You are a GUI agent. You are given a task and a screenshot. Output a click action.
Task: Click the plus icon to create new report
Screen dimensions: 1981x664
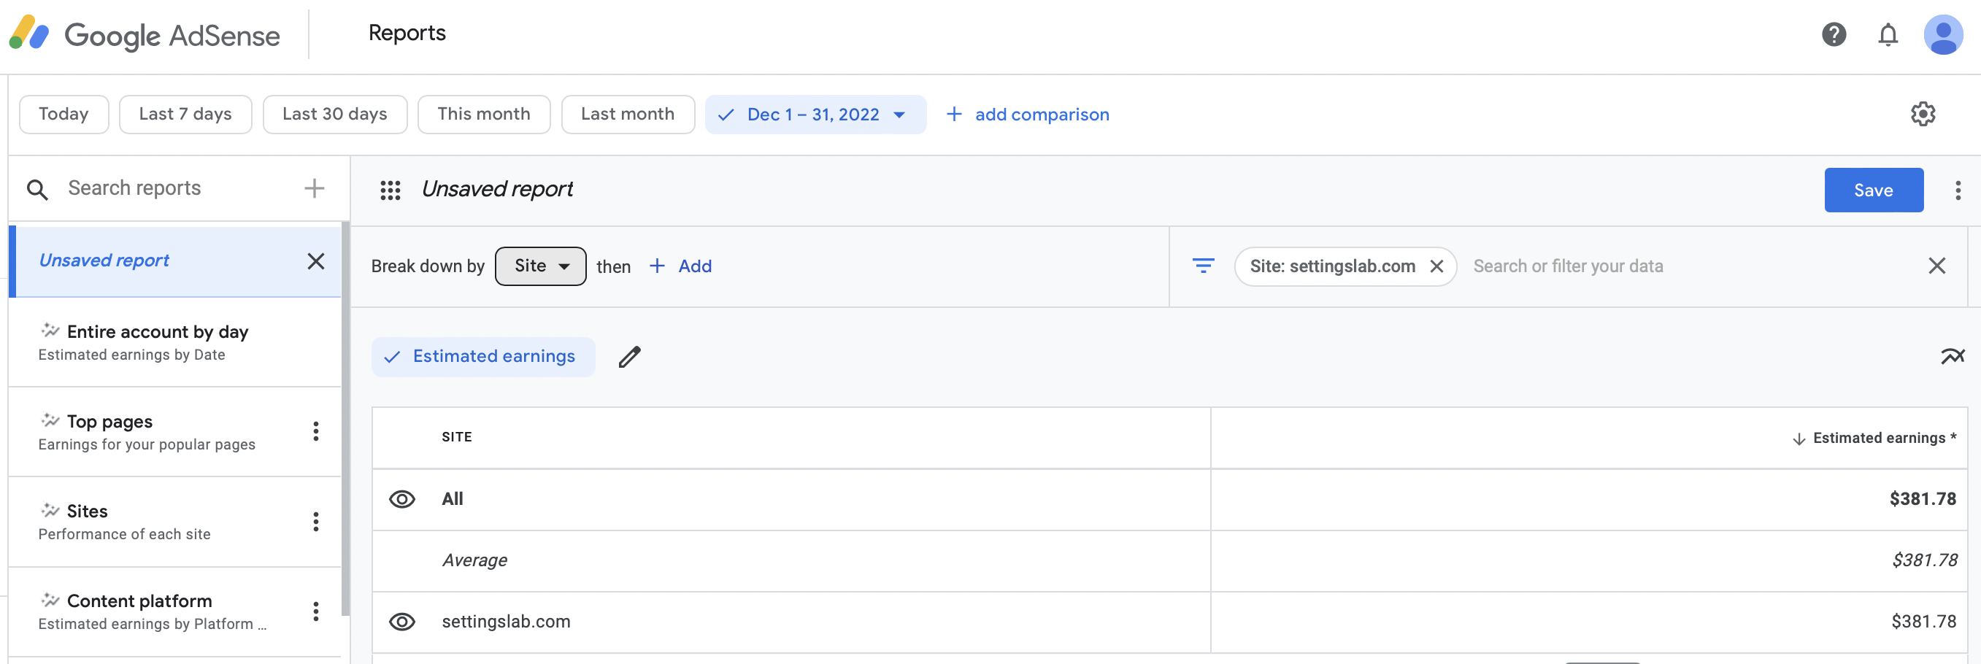coord(314,188)
